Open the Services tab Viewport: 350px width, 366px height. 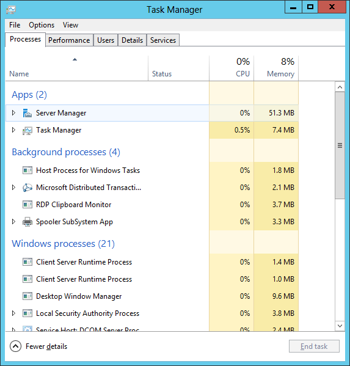point(163,40)
